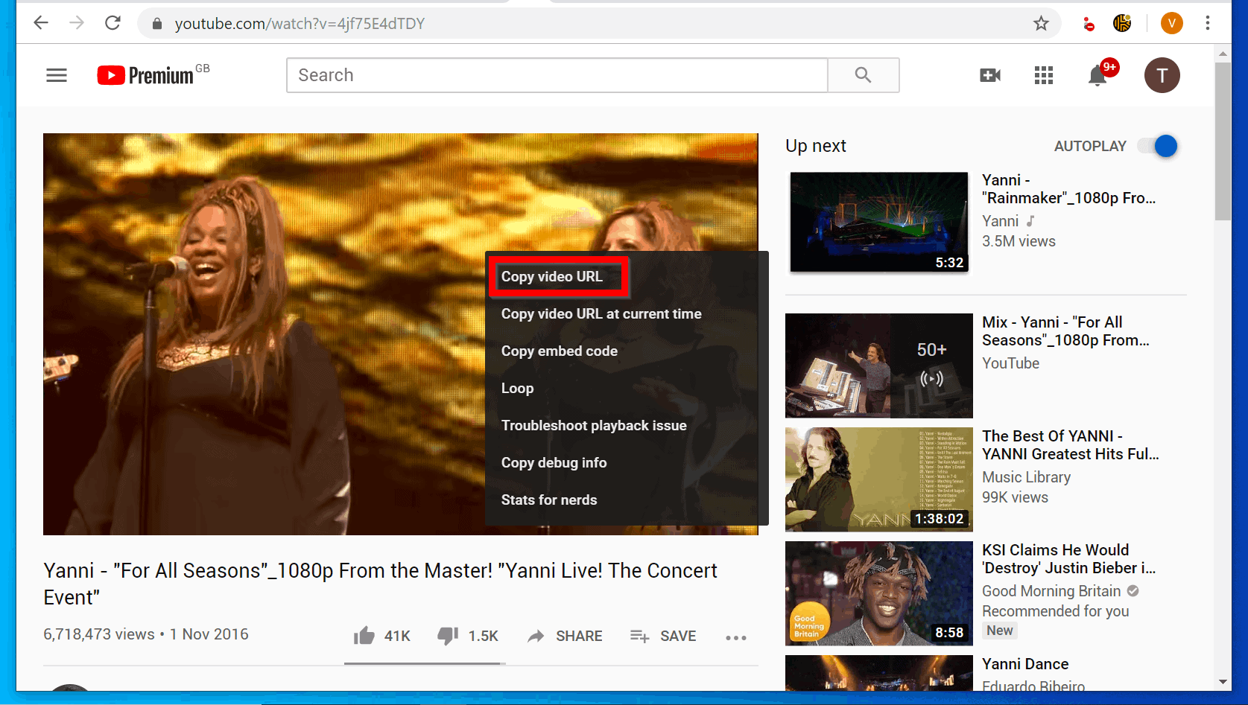Check YouTube notifications bell
Image resolution: width=1248 pixels, height=705 pixels.
(x=1096, y=75)
